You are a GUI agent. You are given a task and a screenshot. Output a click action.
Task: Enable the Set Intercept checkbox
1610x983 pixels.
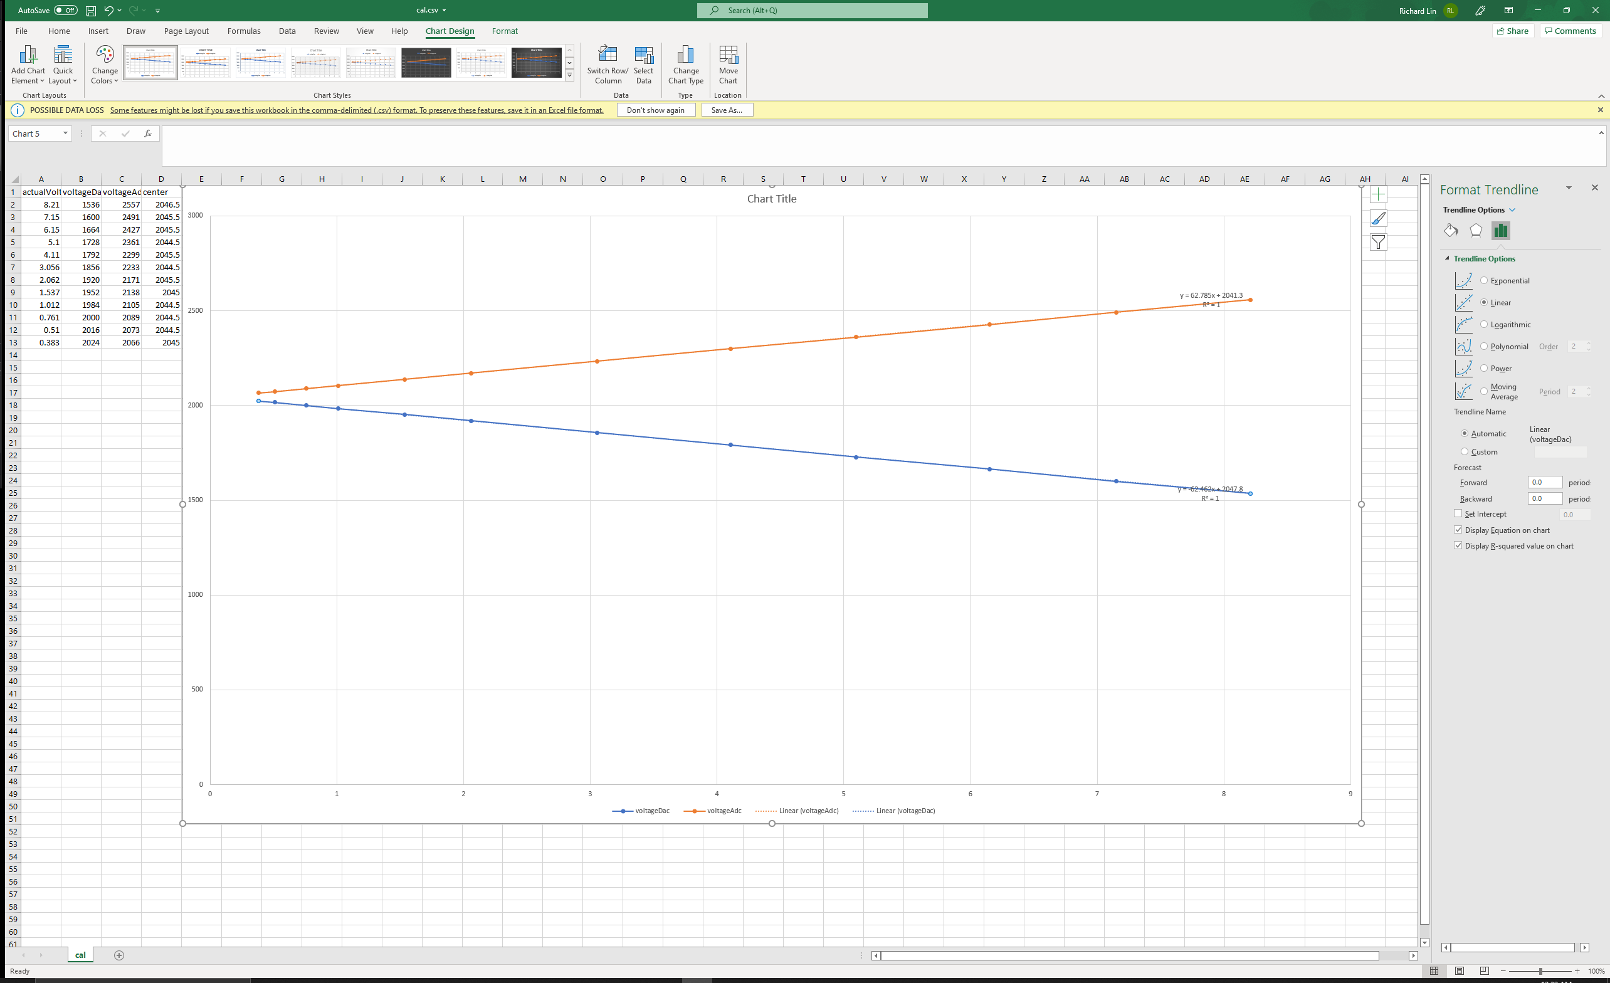[1458, 514]
